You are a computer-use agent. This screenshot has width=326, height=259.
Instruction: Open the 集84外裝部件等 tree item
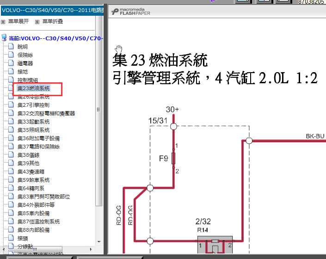pyautogui.click(x=36, y=205)
